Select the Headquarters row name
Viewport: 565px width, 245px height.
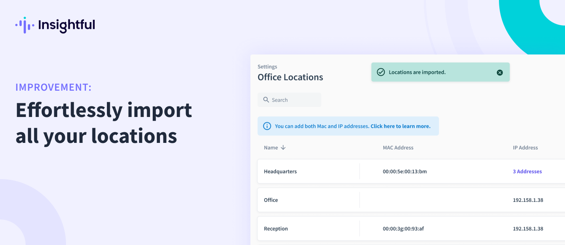tap(280, 171)
